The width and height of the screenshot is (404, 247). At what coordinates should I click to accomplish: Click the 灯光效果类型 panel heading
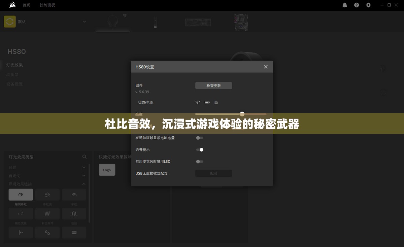point(21,157)
